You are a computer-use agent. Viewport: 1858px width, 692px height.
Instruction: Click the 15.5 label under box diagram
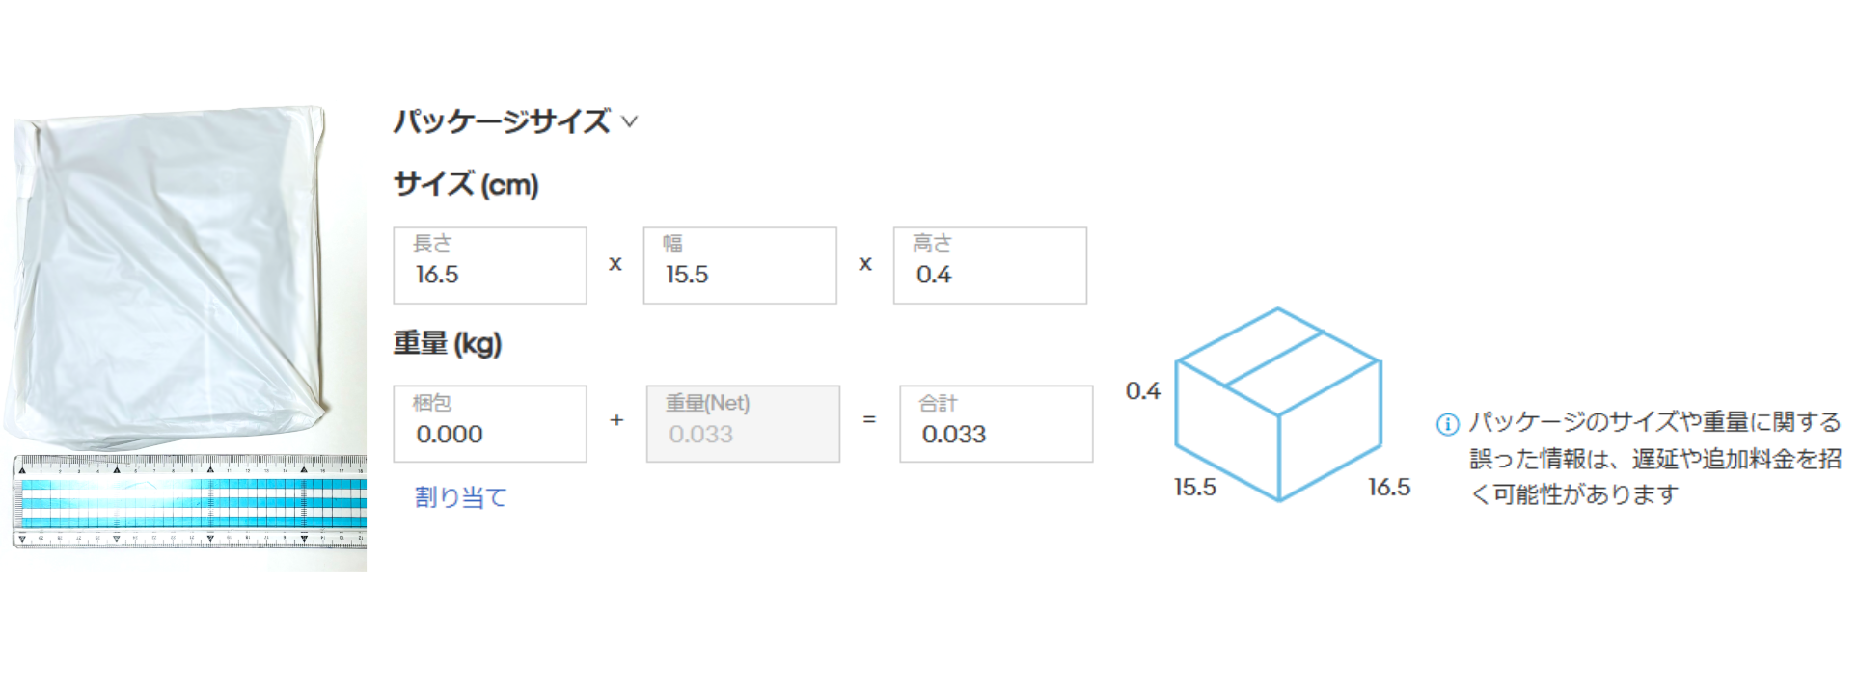pyautogui.click(x=1194, y=488)
